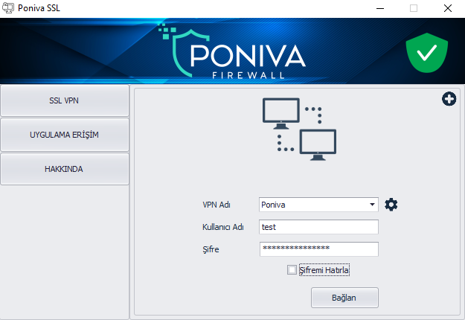The width and height of the screenshot is (465, 320).
Task: Focus the Şifre password field
Action: click(318, 249)
